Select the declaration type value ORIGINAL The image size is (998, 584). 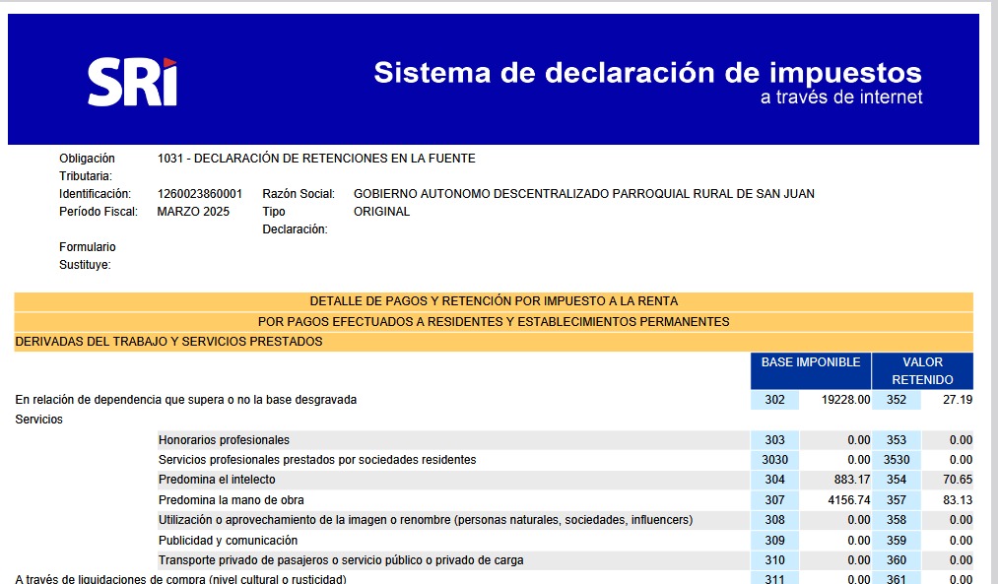(381, 212)
